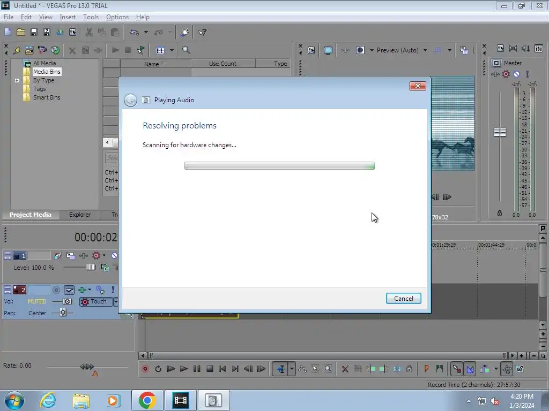
Task: Toggle Automatic Crossfades in edit toolbar
Action: (470, 369)
